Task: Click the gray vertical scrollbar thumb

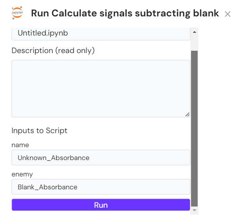Action: 194,129
